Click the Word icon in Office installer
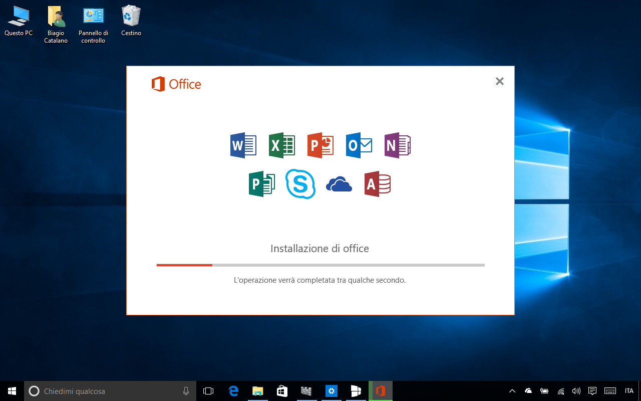Image resolution: width=641 pixels, height=401 pixels. click(243, 145)
